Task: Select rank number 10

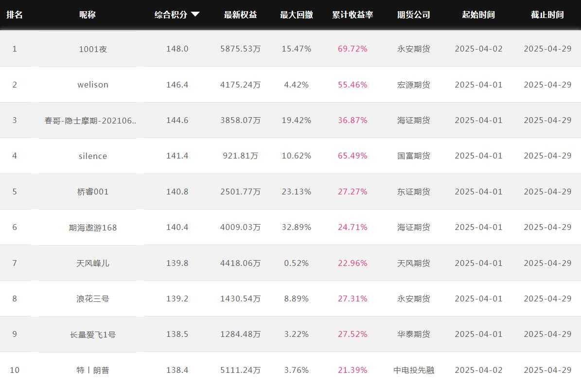Action: coord(15,370)
